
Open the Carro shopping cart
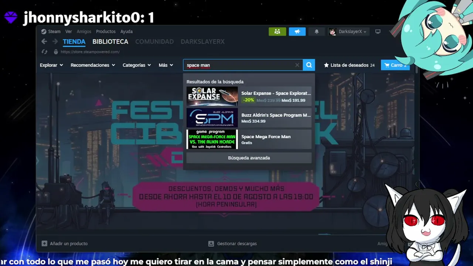[395, 65]
